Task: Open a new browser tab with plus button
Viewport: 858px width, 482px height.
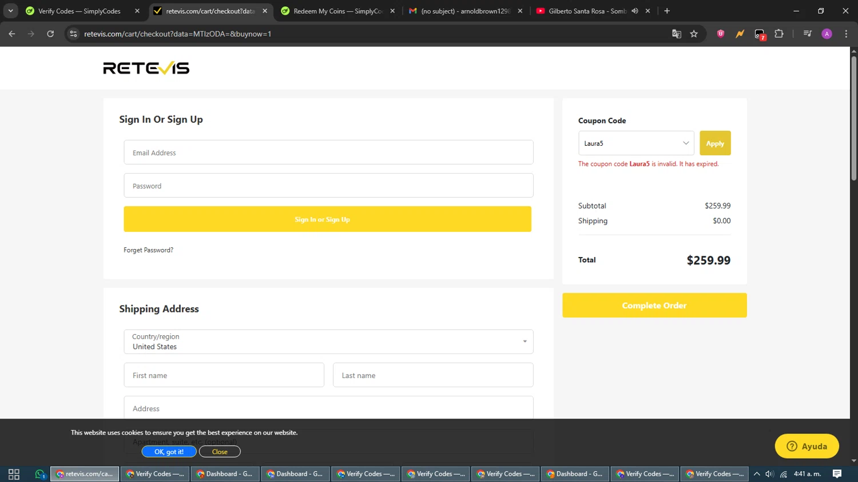Action: pos(667,11)
